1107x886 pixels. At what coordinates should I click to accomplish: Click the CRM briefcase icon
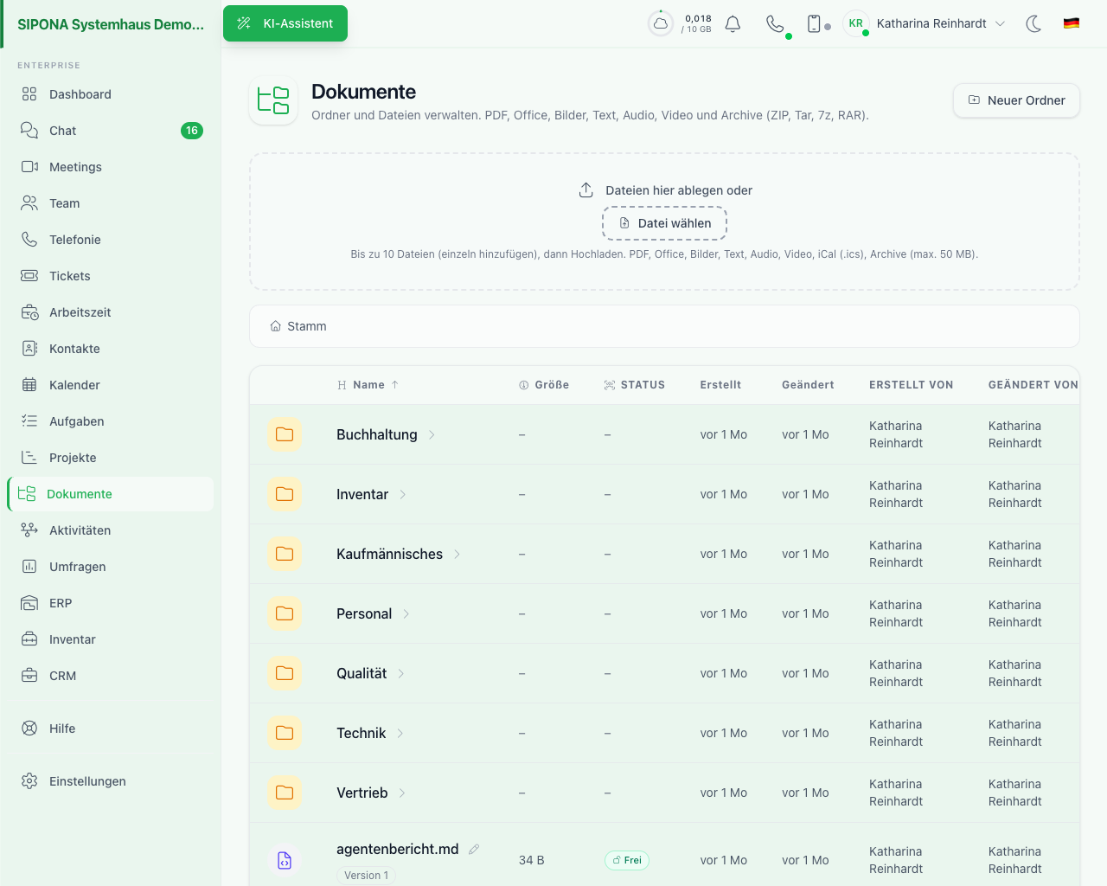(x=29, y=676)
